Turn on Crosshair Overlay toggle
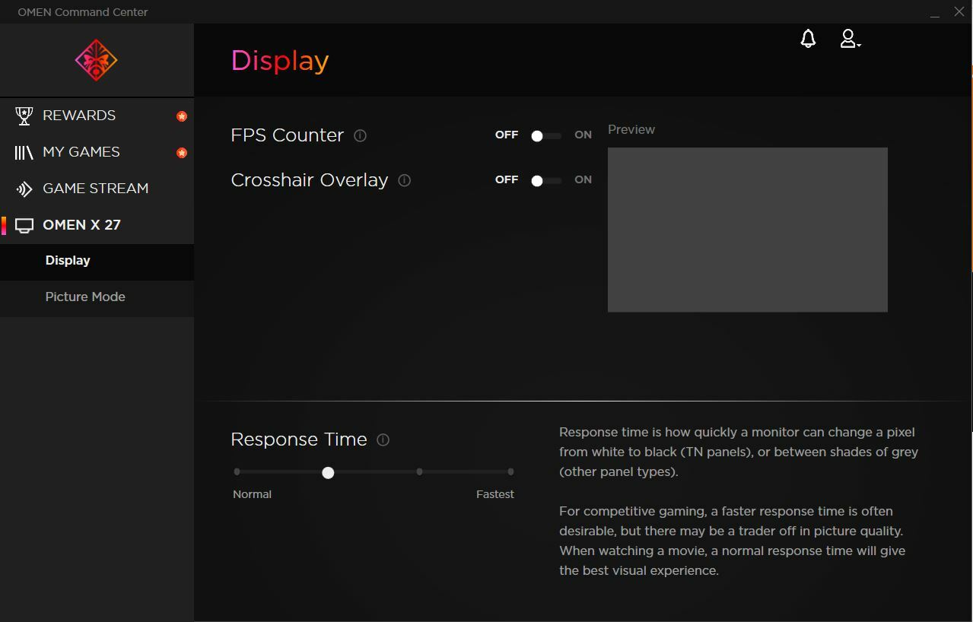 click(545, 180)
